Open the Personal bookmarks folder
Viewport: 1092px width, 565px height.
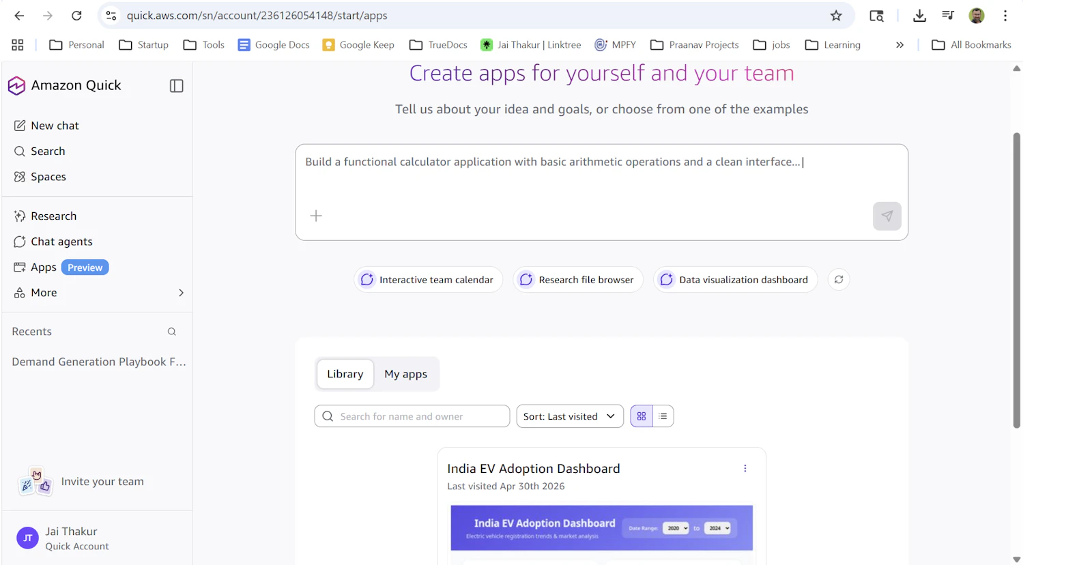tap(76, 45)
